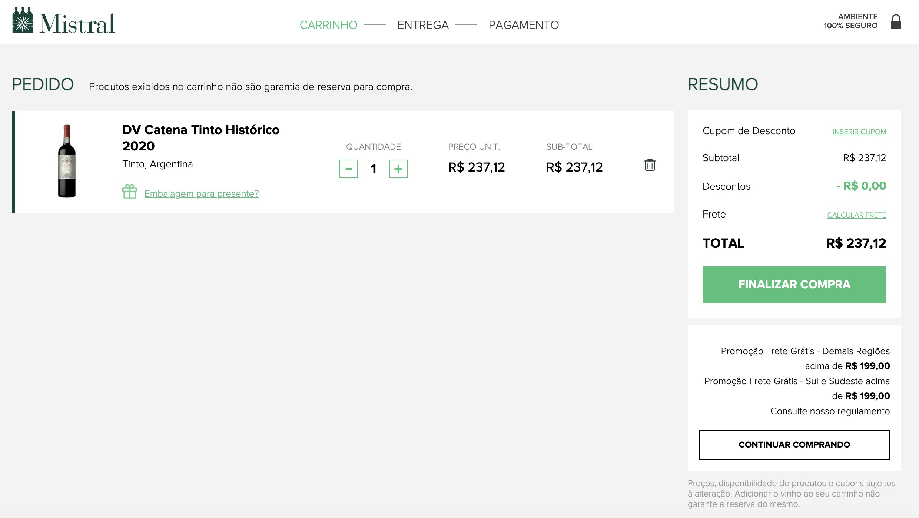Screen dimensions: 919x518
Task: Click the Finalizar Compra button
Action: [794, 285]
